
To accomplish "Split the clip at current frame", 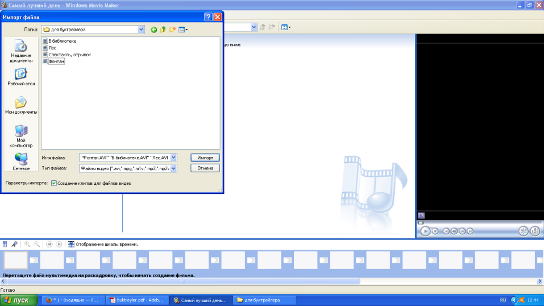I will click(x=523, y=231).
